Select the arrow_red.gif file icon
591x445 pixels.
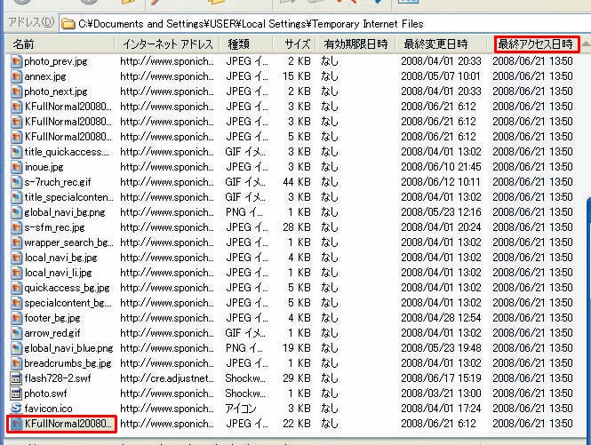click(16, 333)
